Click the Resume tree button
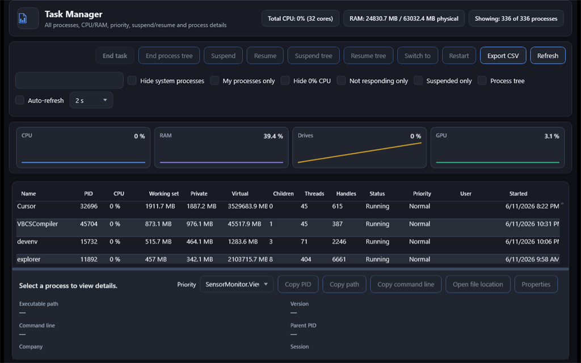 click(368, 56)
